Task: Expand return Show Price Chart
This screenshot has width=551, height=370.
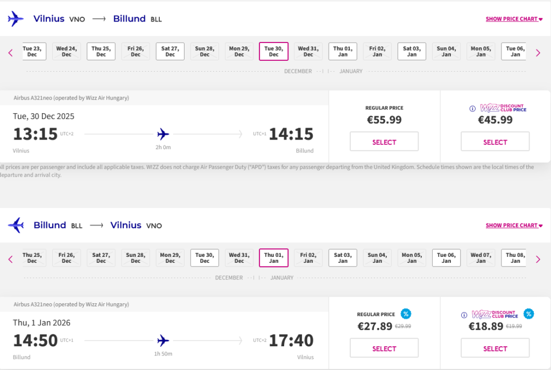Action: [x=514, y=226]
